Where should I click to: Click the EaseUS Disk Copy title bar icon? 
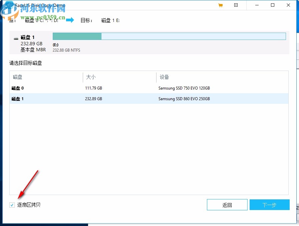click(x=9, y=5)
